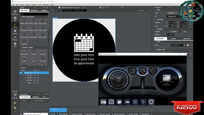Select the car camera icon in demo
Screen dimensions: 204x115
(x=127, y=102)
